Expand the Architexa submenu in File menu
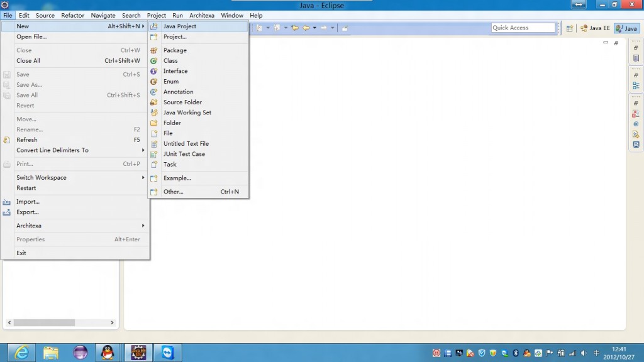This screenshot has width=644, height=362. pyautogui.click(x=143, y=226)
